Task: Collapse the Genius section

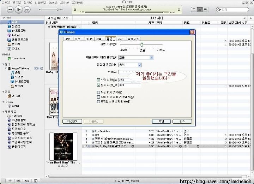Action: pos(3,102)
